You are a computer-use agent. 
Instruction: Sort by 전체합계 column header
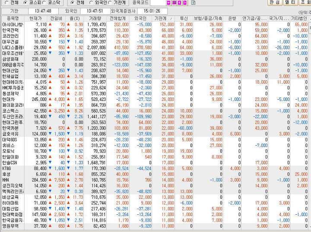pyautogui.click(x=117, y=19)
